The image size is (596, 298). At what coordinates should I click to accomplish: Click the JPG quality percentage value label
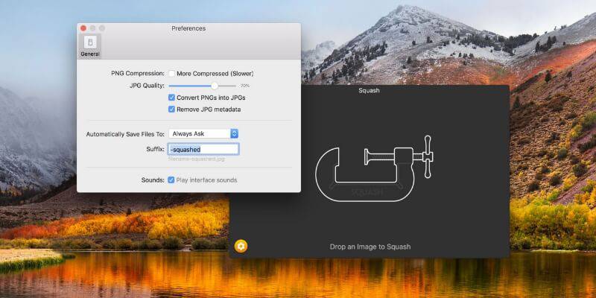tap(244, 86)
